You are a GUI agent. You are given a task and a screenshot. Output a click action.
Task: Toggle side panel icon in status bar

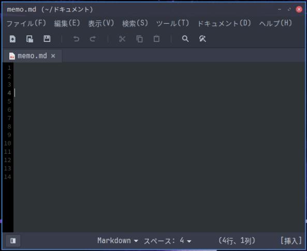click(x=13, y=241)
